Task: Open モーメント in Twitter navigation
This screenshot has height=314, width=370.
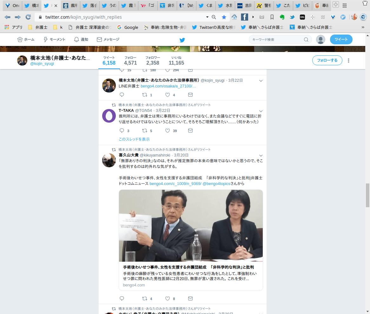Action: pos(55,39)
